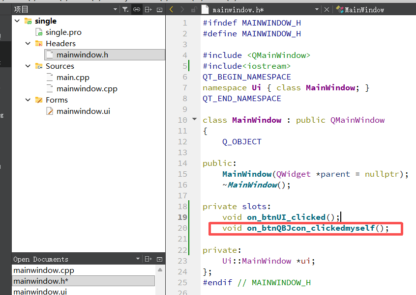This screenshot has height=295, width=416.
Task: Click the mainwindow.ui form file icon
Action: click(50, 111)
